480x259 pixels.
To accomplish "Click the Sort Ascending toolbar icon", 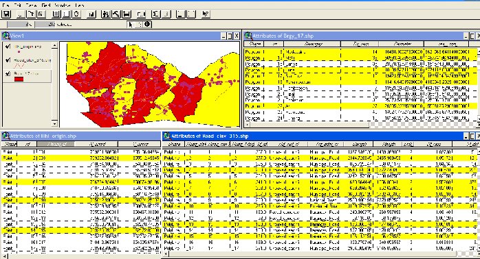I will click(181, 14).
